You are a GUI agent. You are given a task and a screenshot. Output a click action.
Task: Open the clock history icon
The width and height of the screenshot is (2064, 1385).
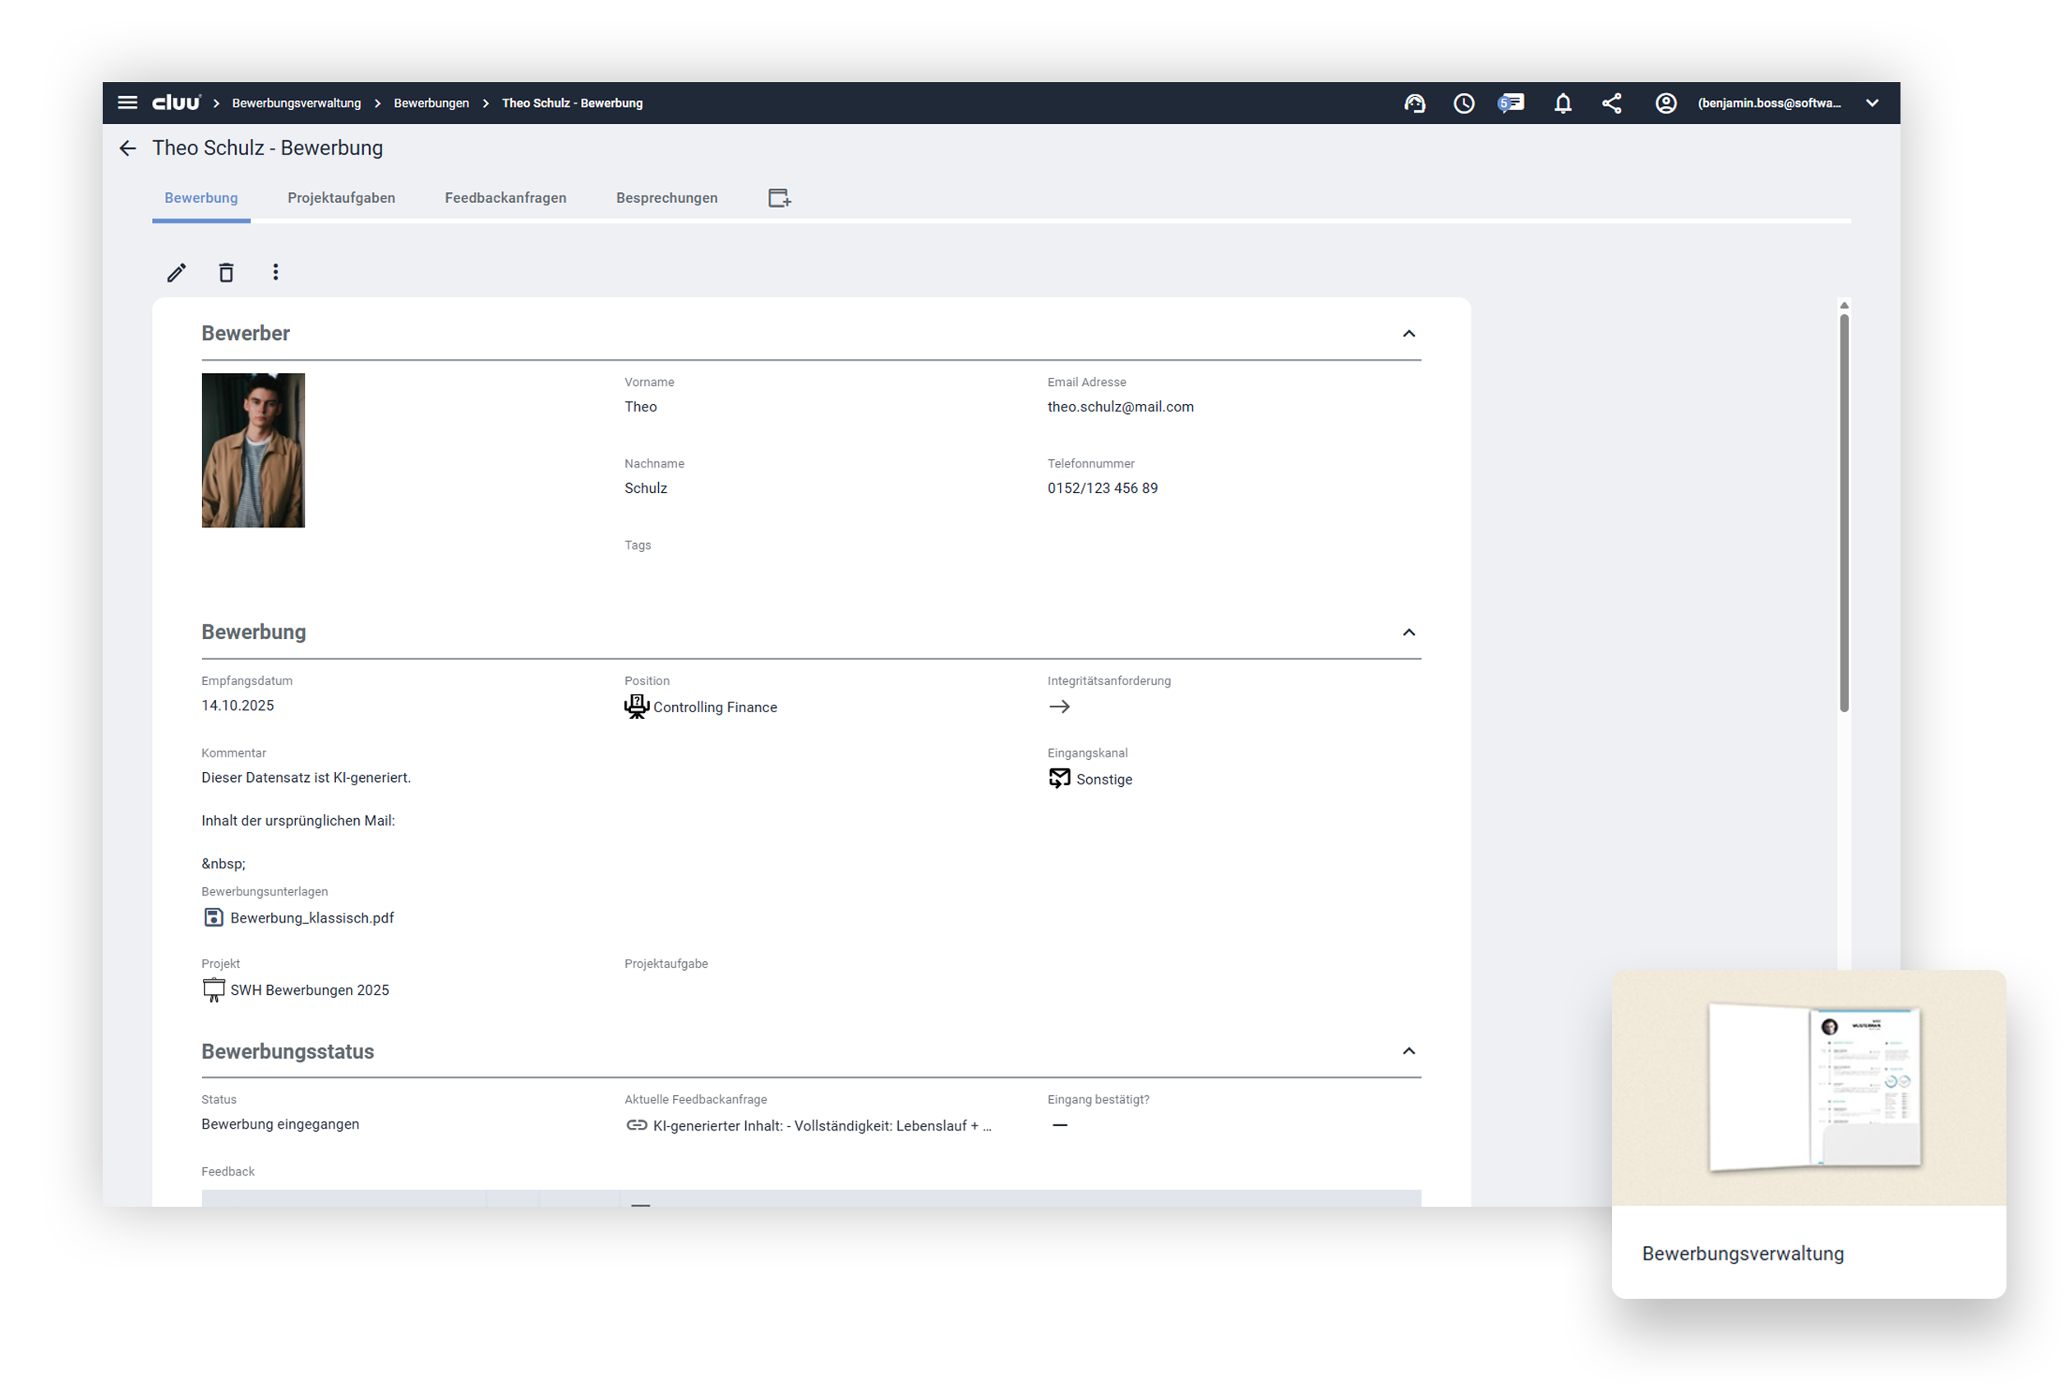point(1463,104)
